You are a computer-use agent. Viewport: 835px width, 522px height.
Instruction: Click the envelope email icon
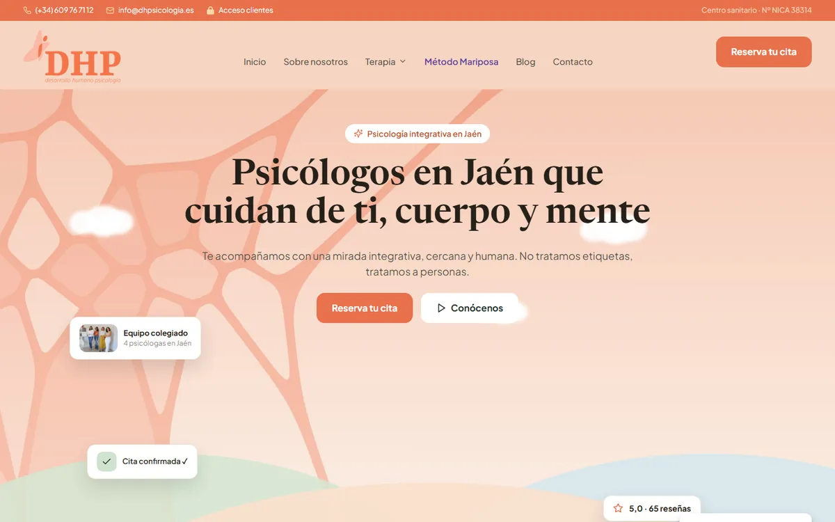pyautogui.click(x=110, y=10)
